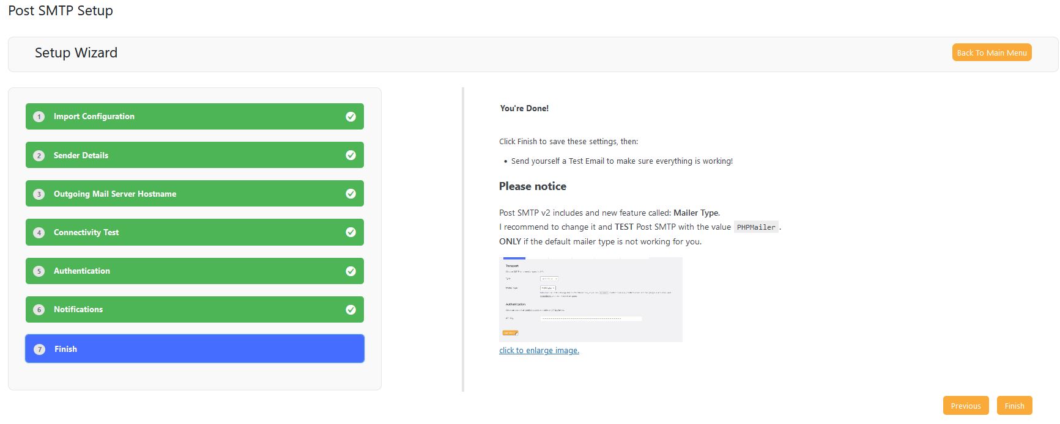Click "Send yourself a Test Email" bullet text

[x=622, y=161]
